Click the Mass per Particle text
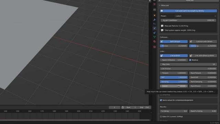The image size is (220, 124). [x=176, y=26]
